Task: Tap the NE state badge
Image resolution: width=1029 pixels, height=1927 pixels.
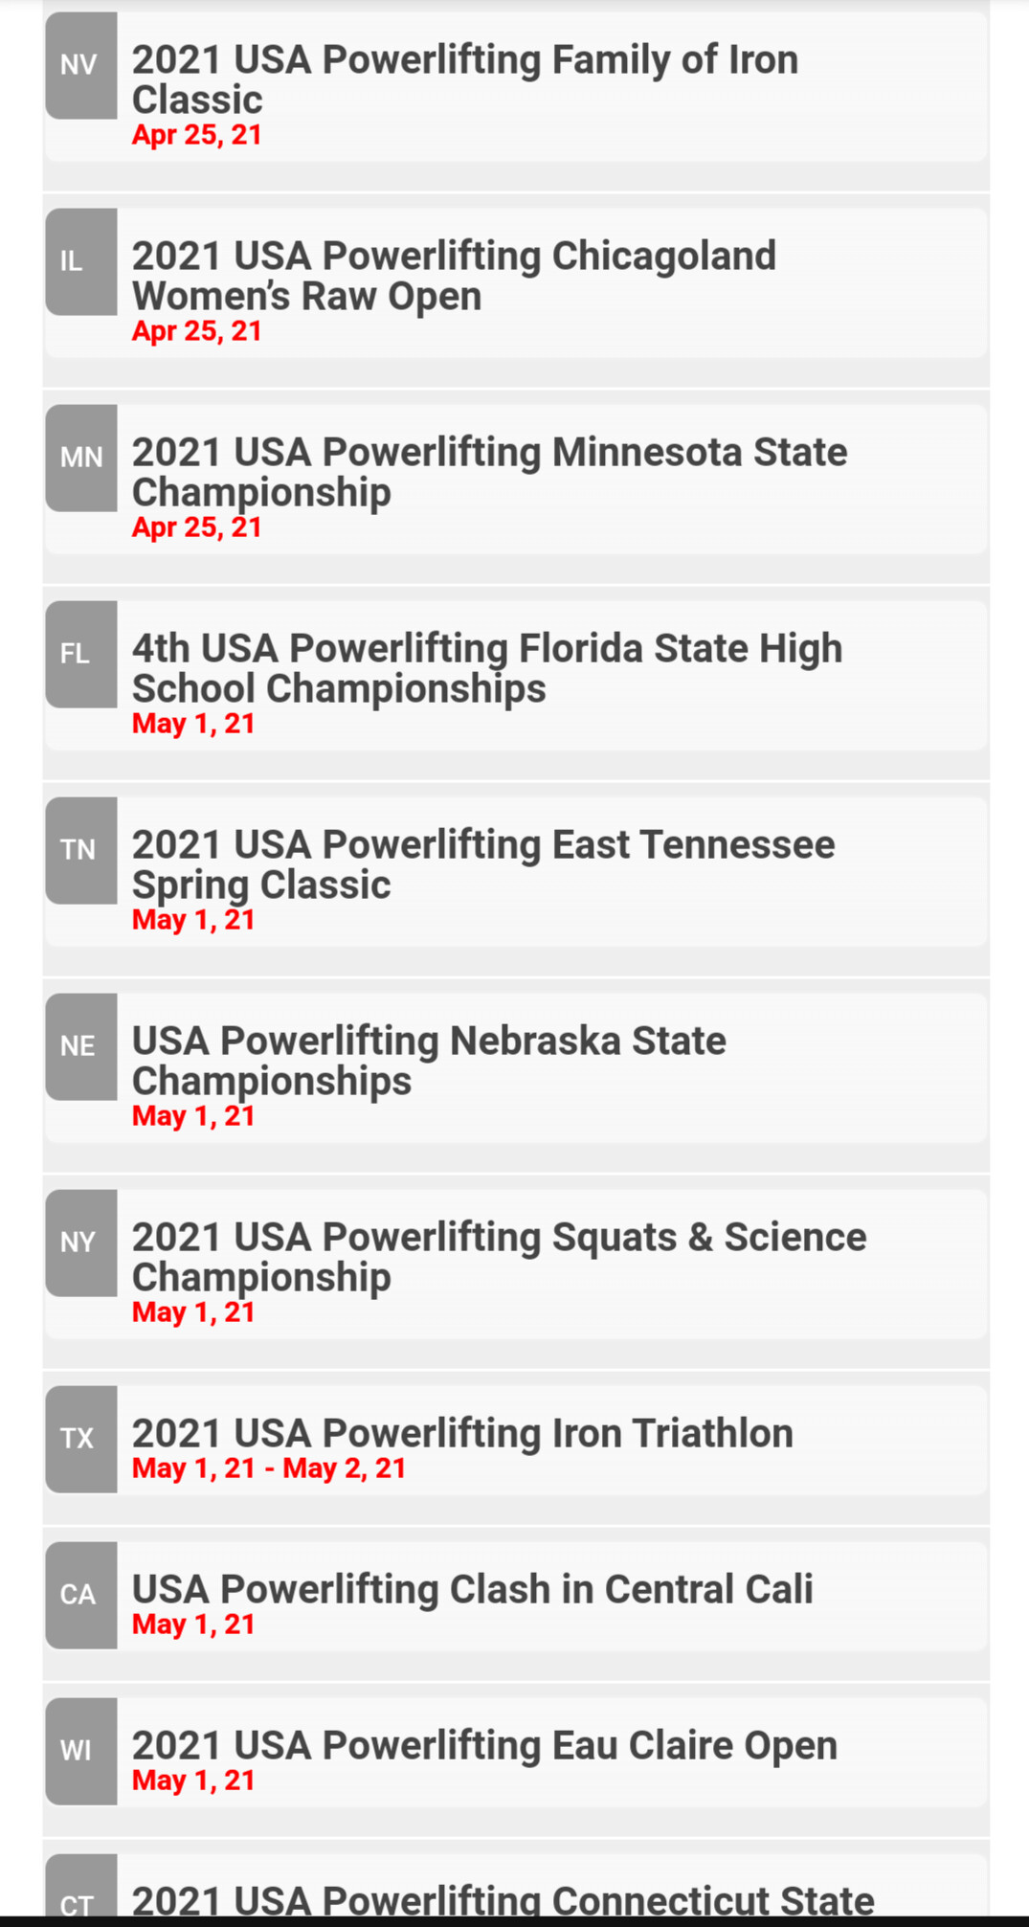Action: coord(81,1046)
